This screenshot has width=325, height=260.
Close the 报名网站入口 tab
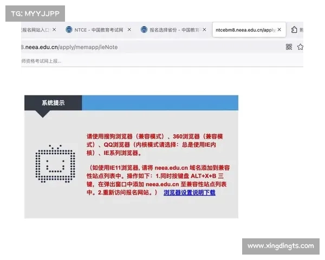pos(55,30)
